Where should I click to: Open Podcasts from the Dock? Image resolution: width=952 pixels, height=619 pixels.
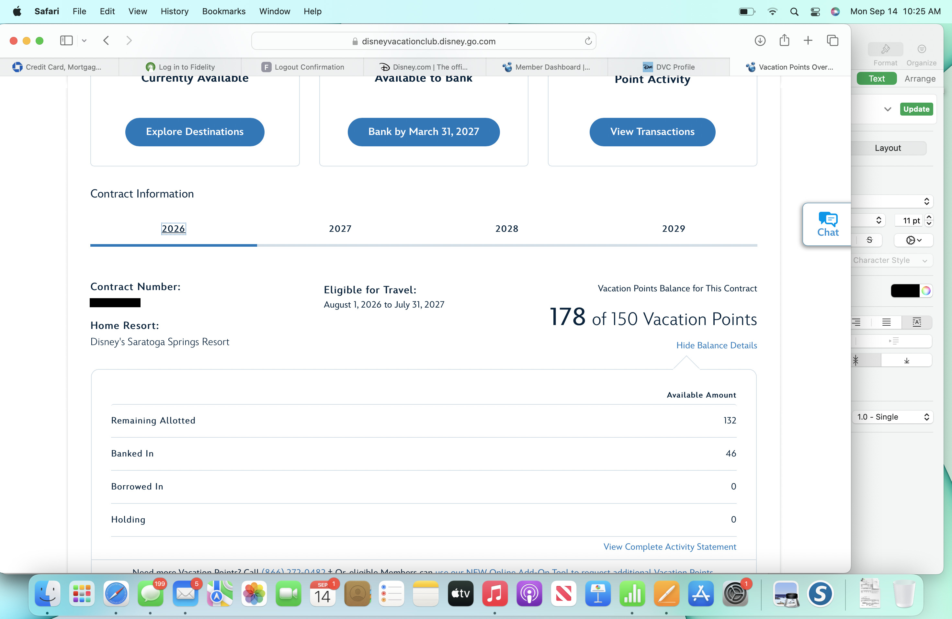coord(529,593)
